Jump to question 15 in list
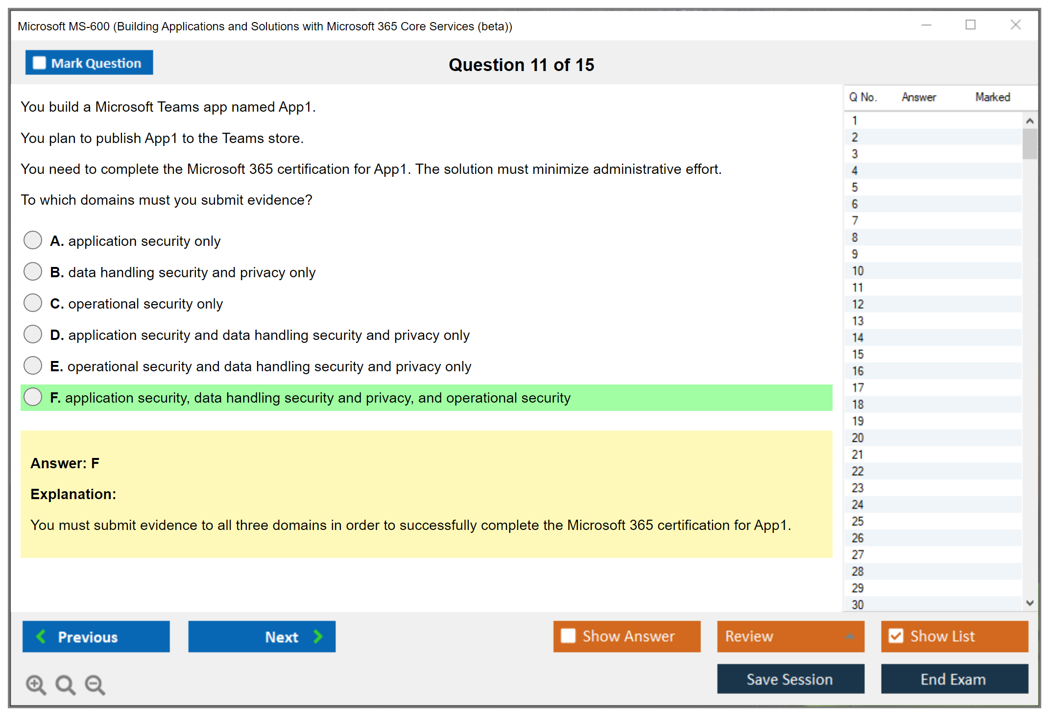The height and width of the screenshot is (720, 1053). [858, 354]
